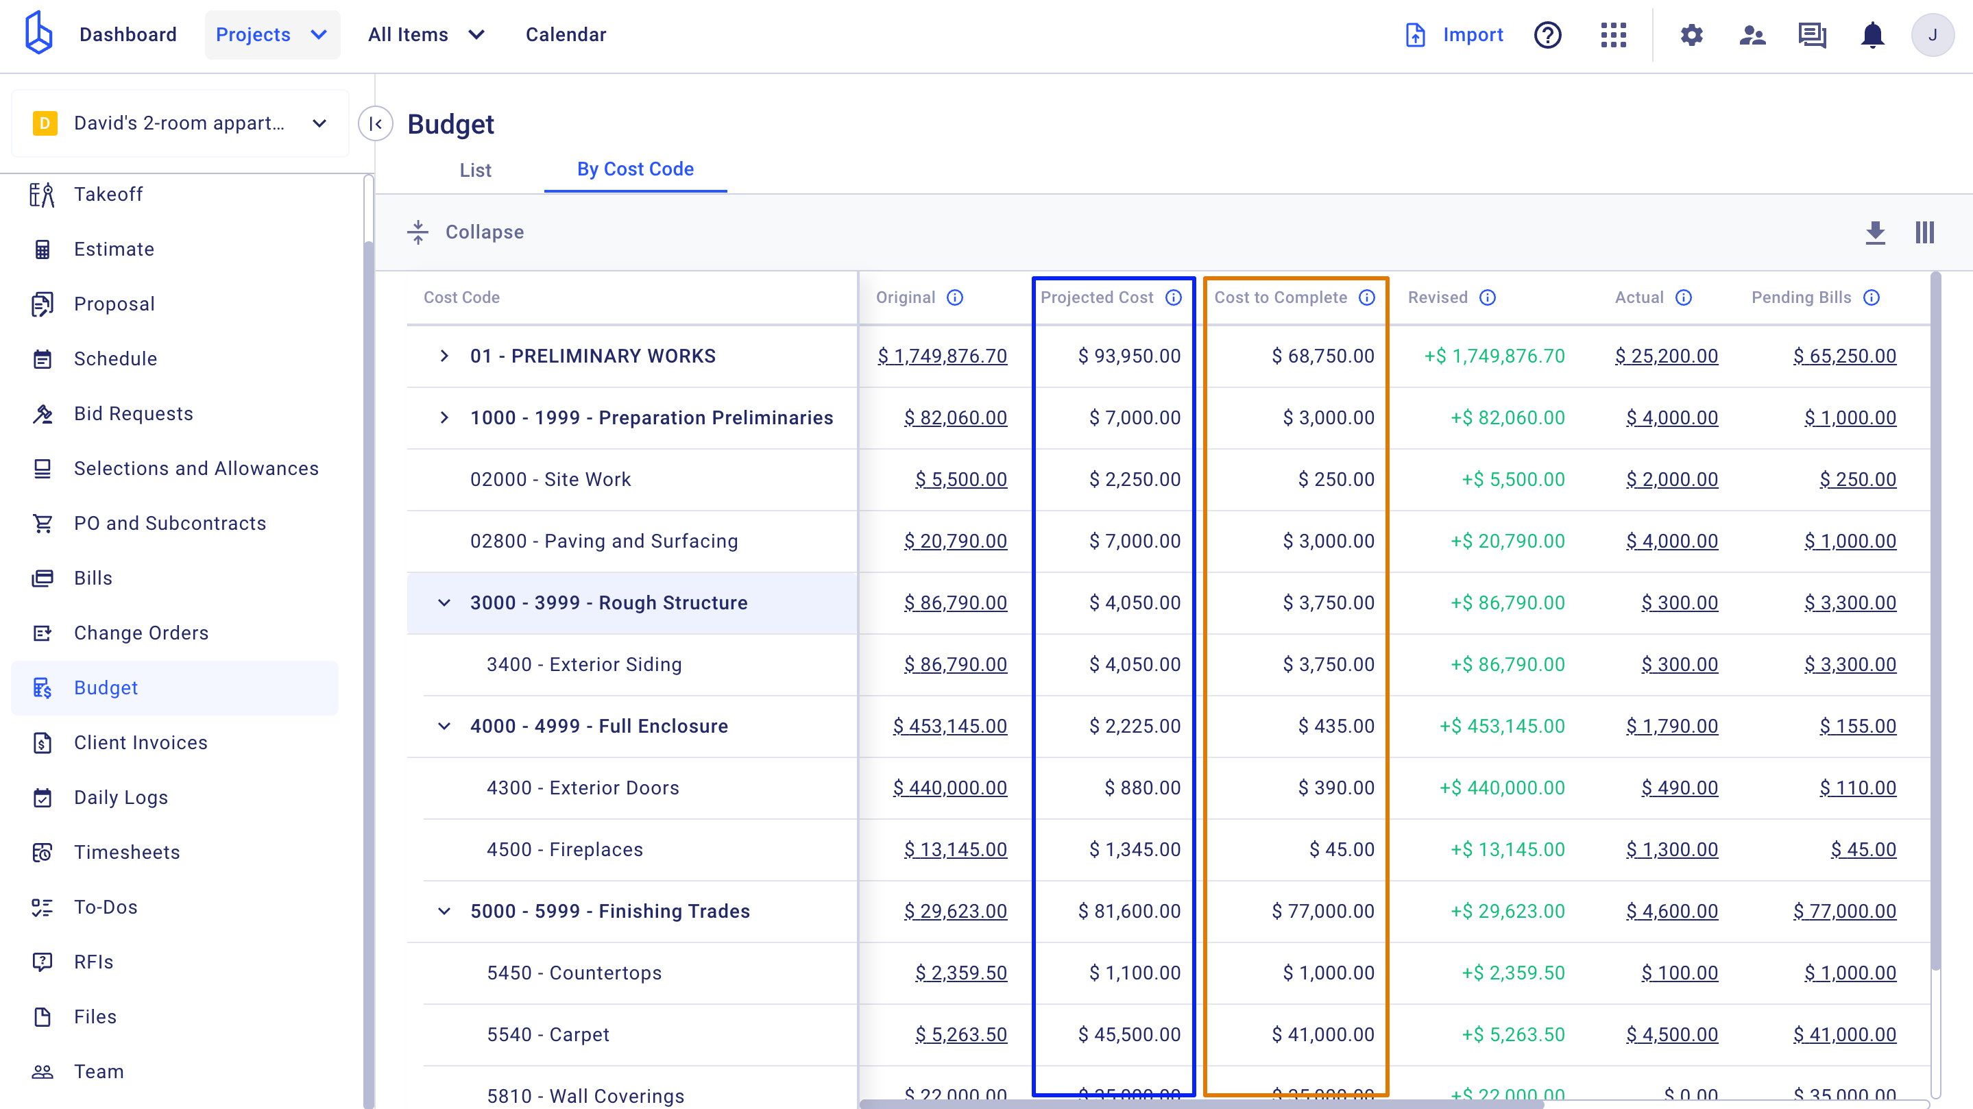Click the 5450 - Countertops row name
1973x1109 pixels.
(574, 973)
